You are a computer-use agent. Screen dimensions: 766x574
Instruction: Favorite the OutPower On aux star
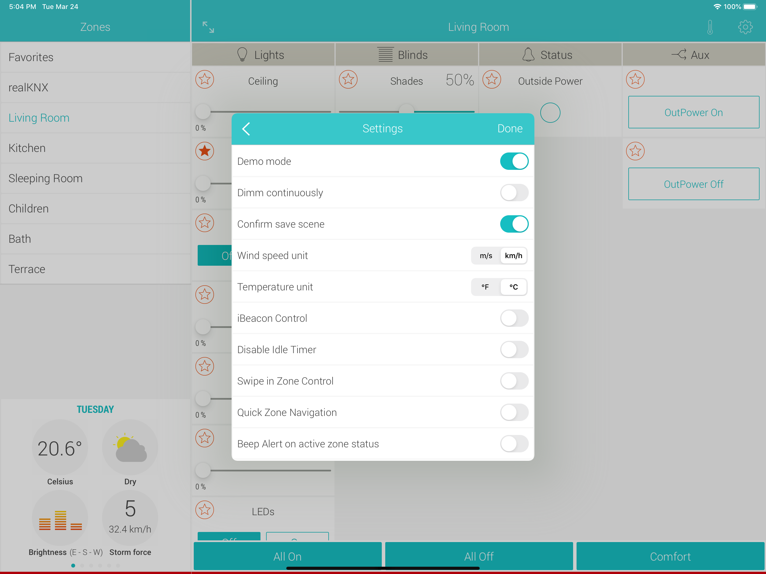point(635,79)
